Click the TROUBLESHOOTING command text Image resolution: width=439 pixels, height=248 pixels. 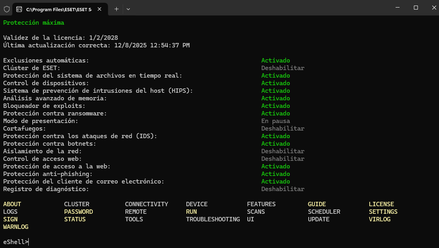(x=213, y=219)
